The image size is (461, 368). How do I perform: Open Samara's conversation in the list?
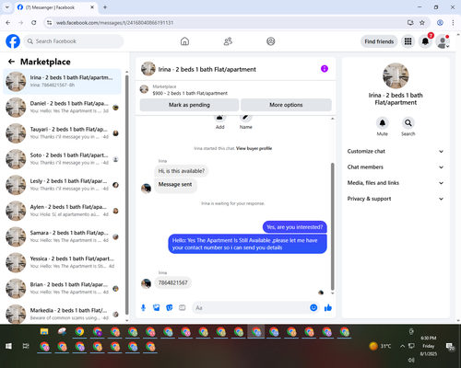(63, 236)
